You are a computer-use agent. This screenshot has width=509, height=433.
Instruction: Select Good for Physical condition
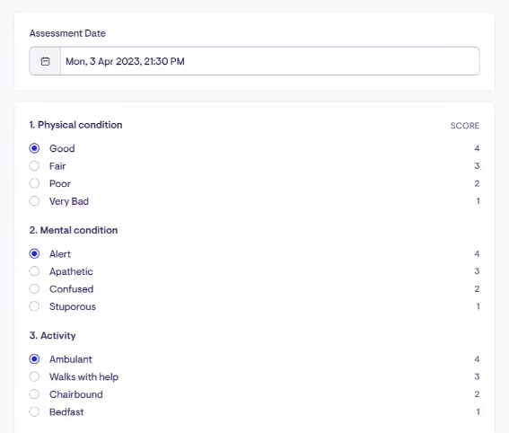pyautogui.click(x=34, y=148)
